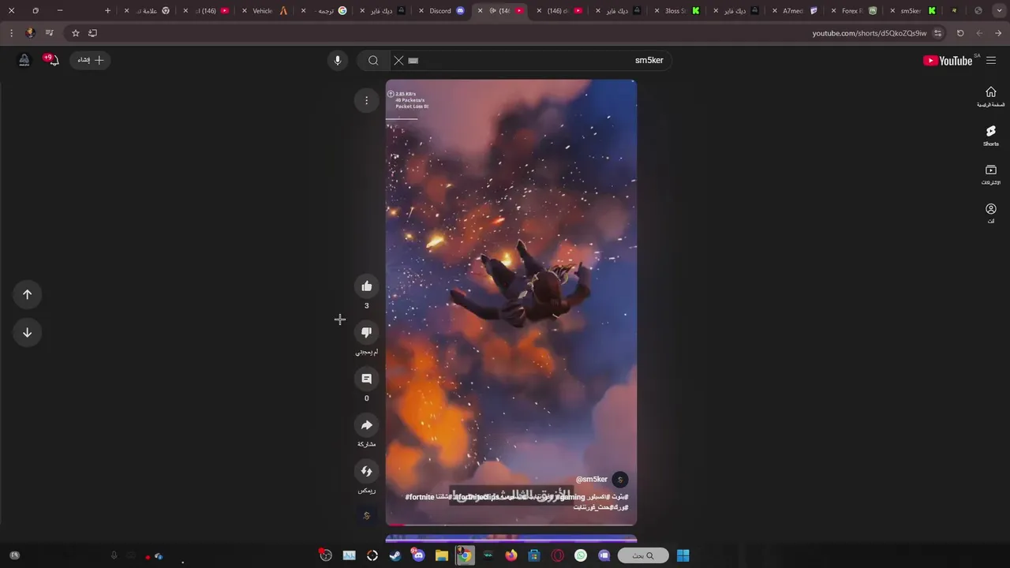
Task: Open account avatar menu on YouTube
Action: pyautogui.click(x=24, y=60)
